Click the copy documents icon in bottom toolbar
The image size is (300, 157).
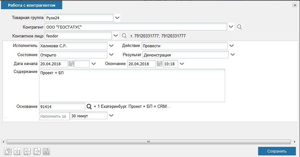(8, 151)
